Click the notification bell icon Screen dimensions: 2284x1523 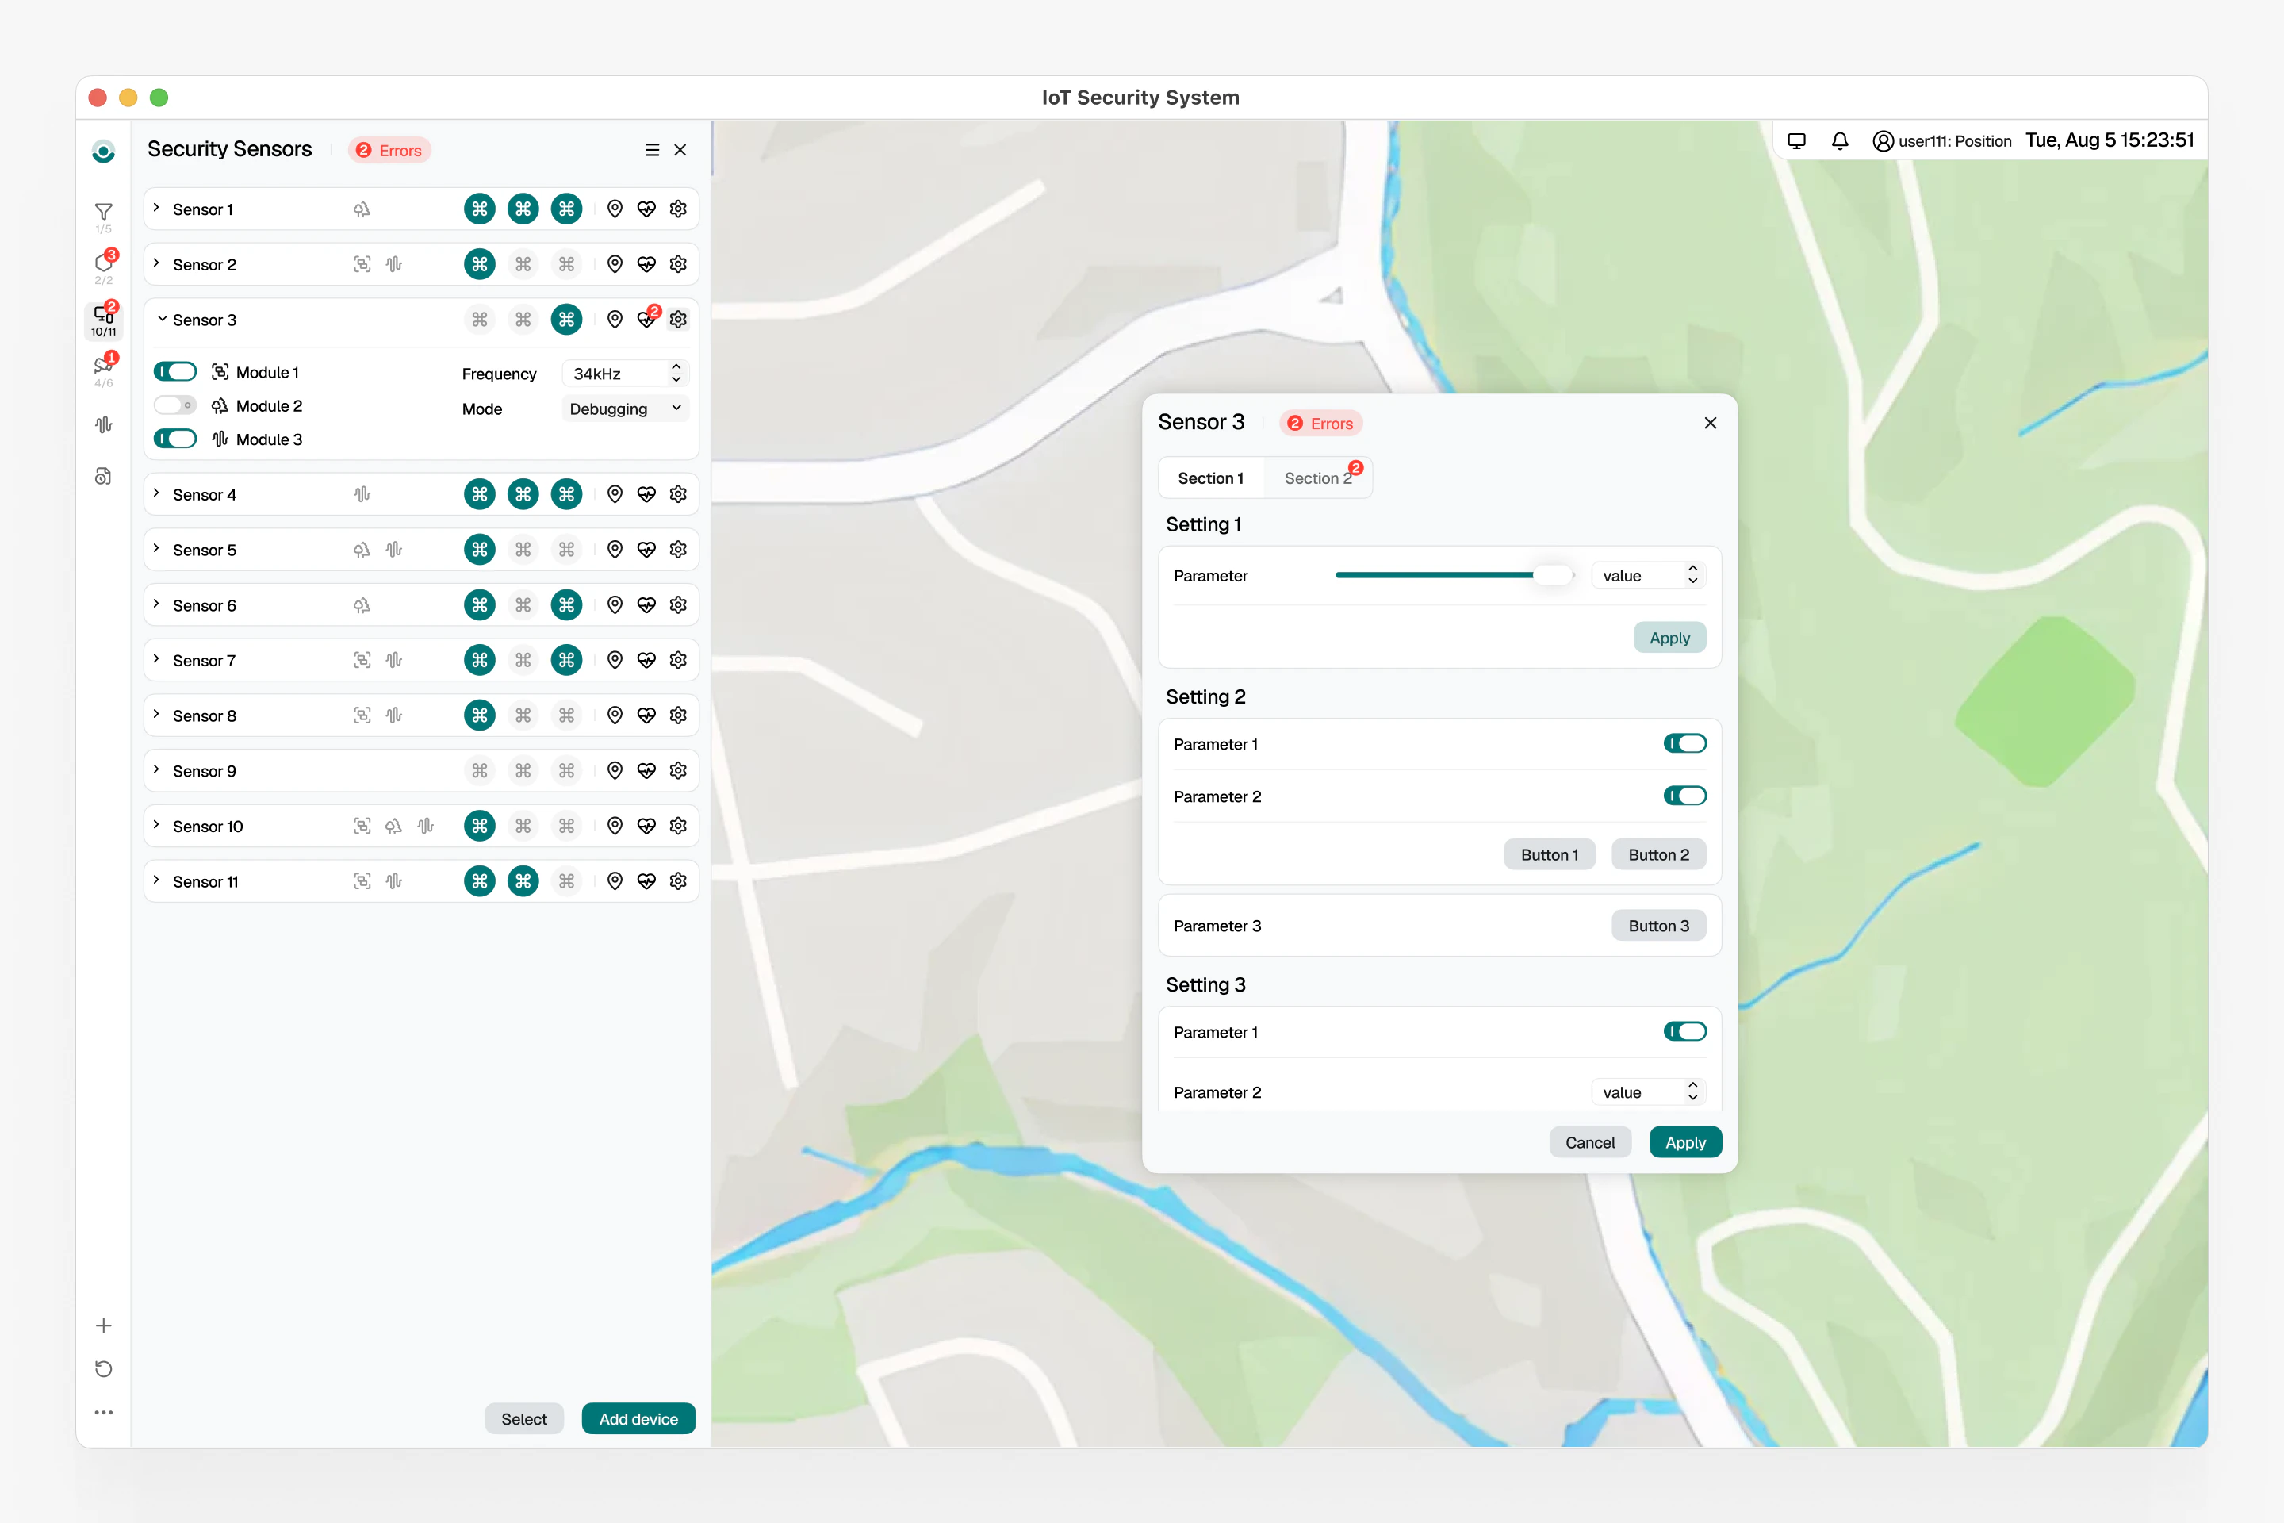[1840, 141]
